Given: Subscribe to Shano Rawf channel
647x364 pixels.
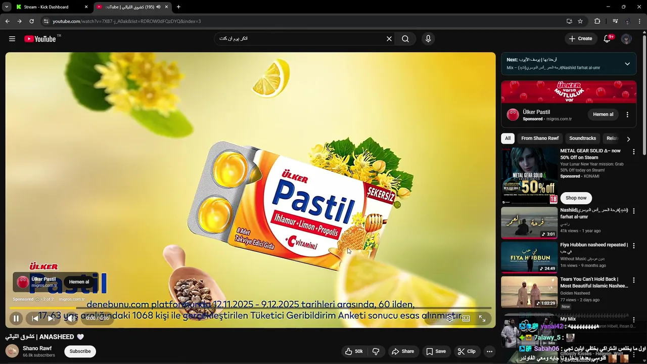Looking at the screenshot, I should [x=80, y=351].
